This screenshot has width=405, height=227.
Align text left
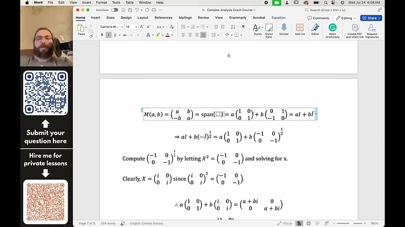pyautogui.click(x=183, y=35)
